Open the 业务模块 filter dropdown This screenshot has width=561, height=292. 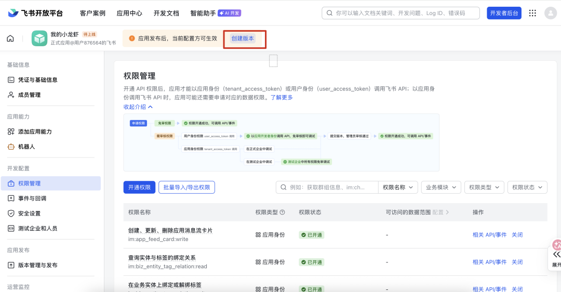click(x=441, y=187)
